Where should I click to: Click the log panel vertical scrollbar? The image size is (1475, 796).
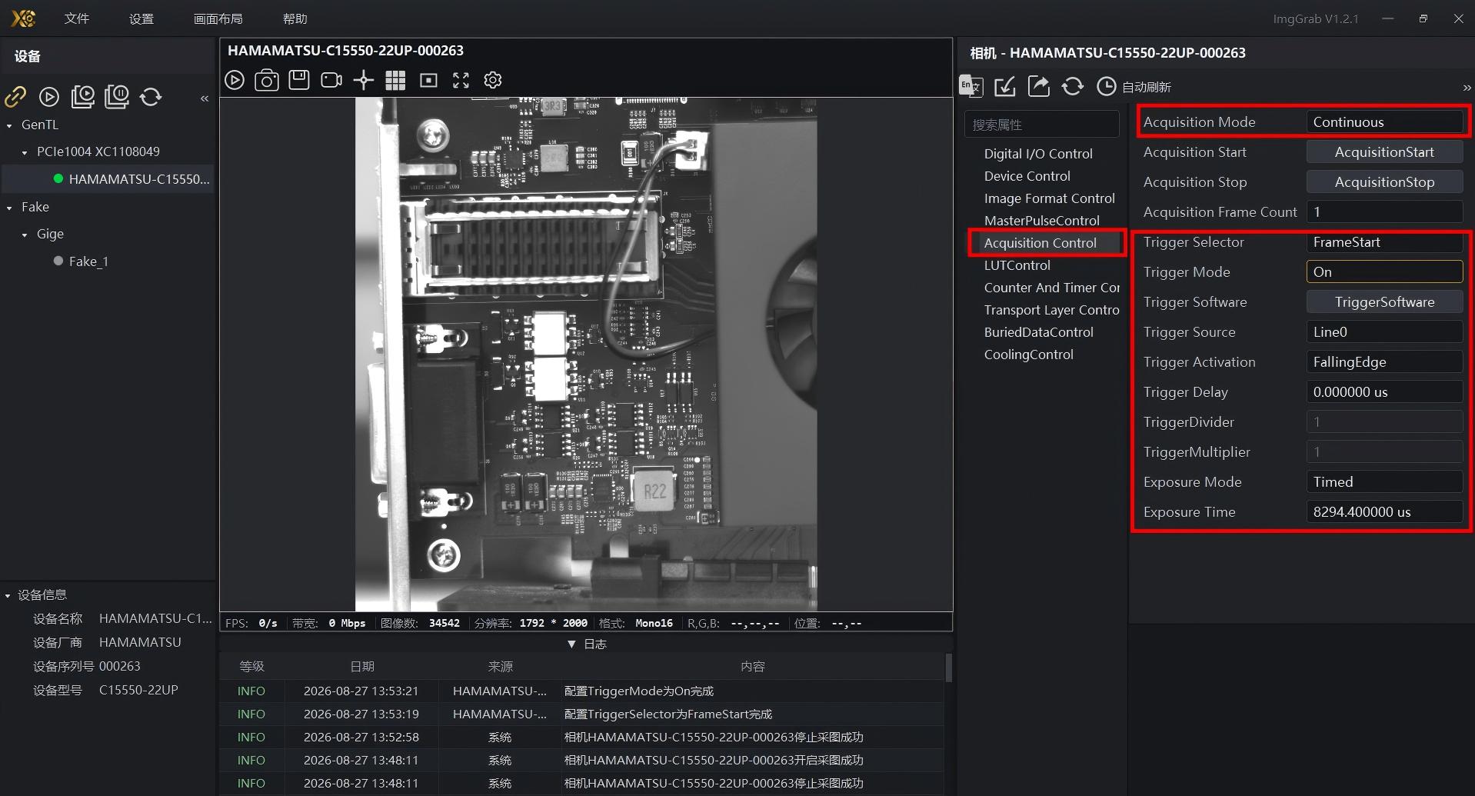948,668
